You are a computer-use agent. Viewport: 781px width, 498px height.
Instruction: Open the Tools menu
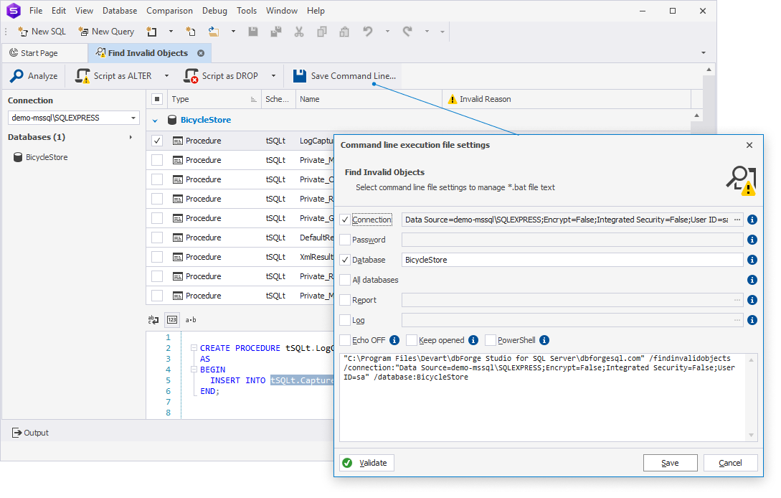[x=247, y=11]
